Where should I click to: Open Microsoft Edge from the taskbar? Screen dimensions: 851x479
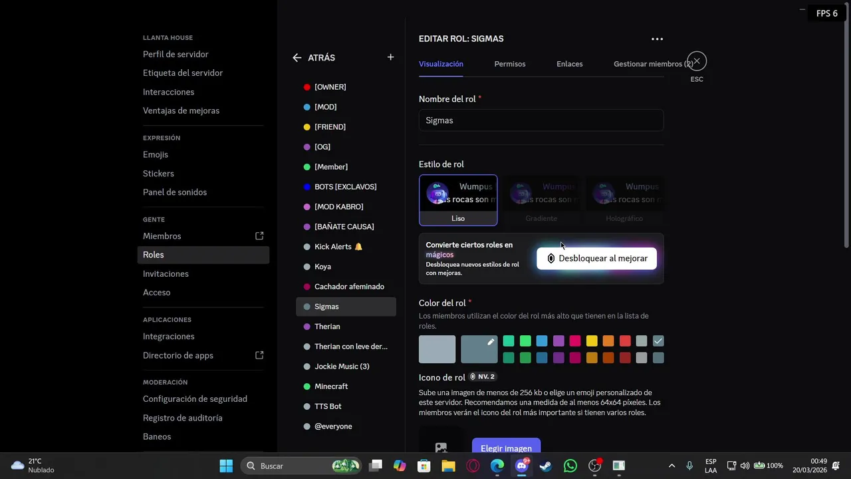(497, 466)
